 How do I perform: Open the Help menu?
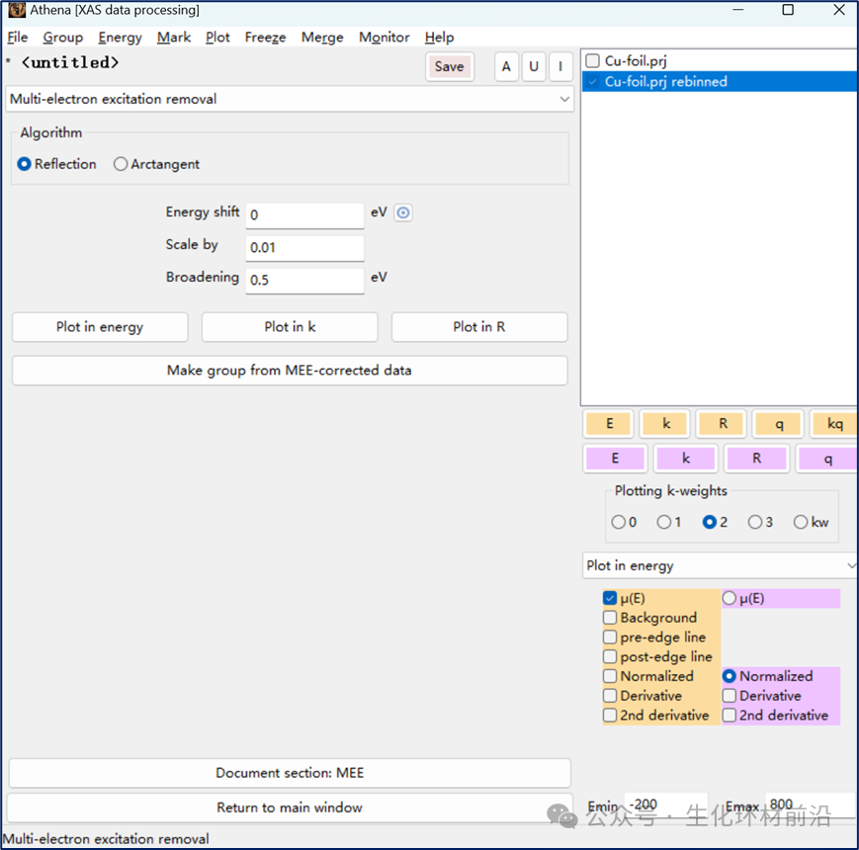point(439,38)
